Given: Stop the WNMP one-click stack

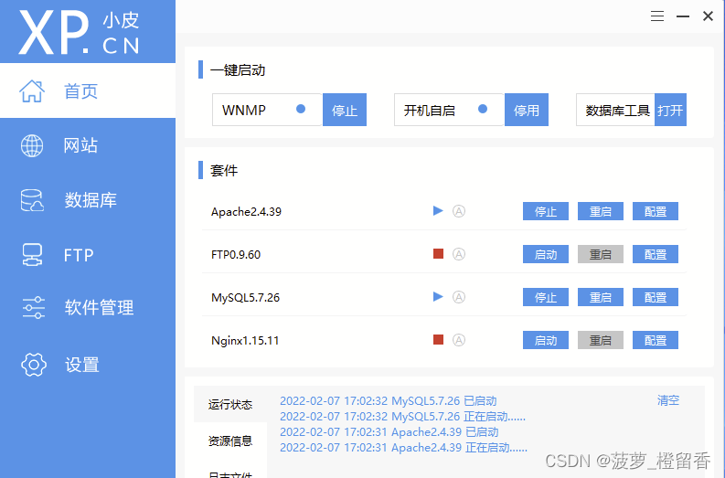Looking at the screenshot, I should tap(345, 110).
